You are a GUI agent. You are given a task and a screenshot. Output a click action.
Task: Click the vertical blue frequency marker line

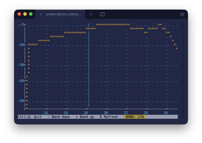(x=89, y=65)
